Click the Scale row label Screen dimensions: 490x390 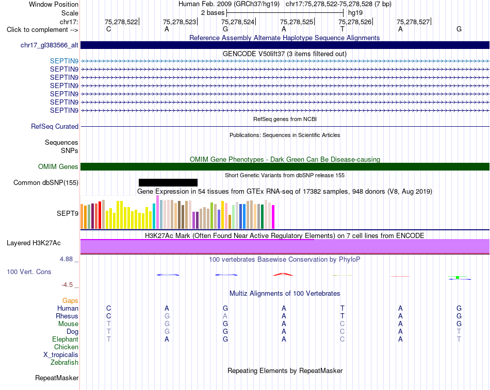70,13
